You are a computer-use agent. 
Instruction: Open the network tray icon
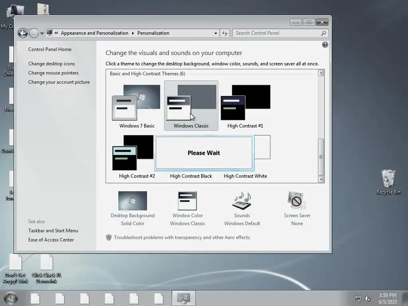click(358, 298)
